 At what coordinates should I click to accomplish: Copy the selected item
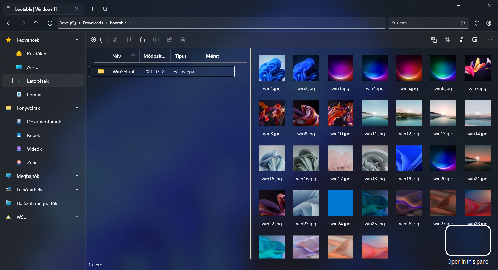point(129,40)
